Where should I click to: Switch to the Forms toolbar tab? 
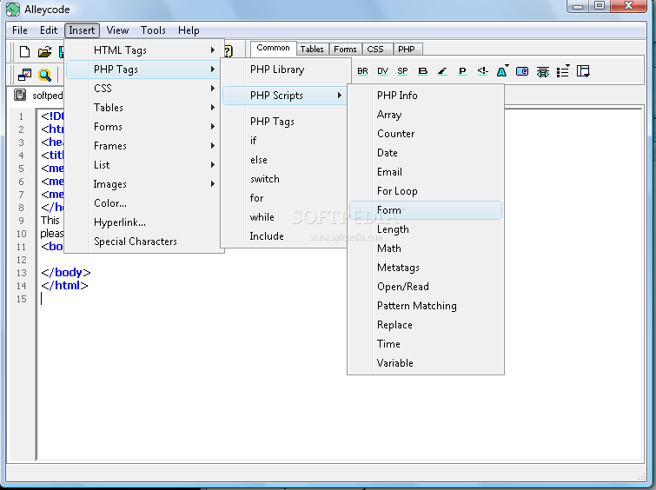(345, 49)
